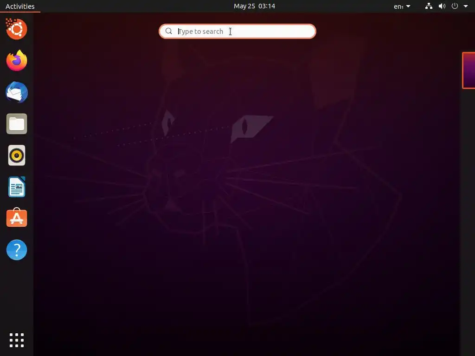Expand the system menu arrow

[x=466, y=6]
